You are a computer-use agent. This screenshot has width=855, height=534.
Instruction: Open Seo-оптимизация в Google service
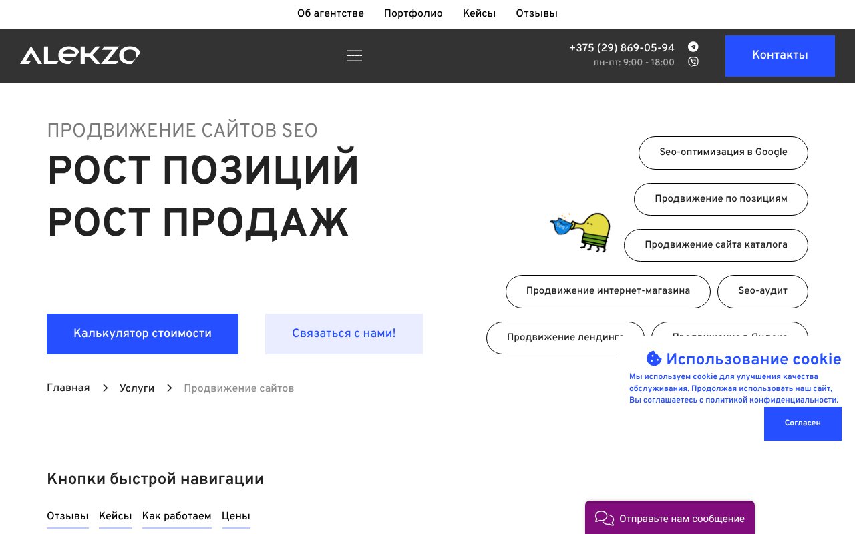[x=723, y=152]
